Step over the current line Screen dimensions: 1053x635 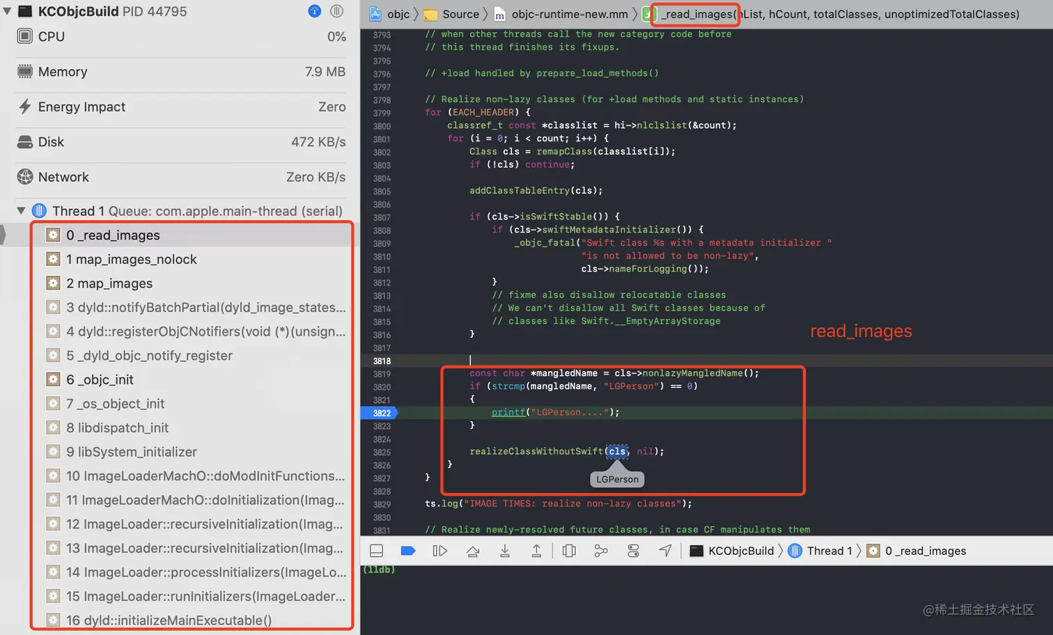(473, 551)
